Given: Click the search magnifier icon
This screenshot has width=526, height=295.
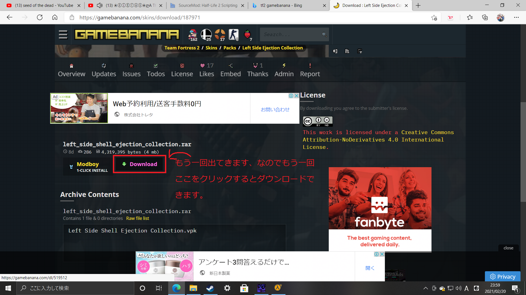Looking at the screenshot, I should [324, 34].
